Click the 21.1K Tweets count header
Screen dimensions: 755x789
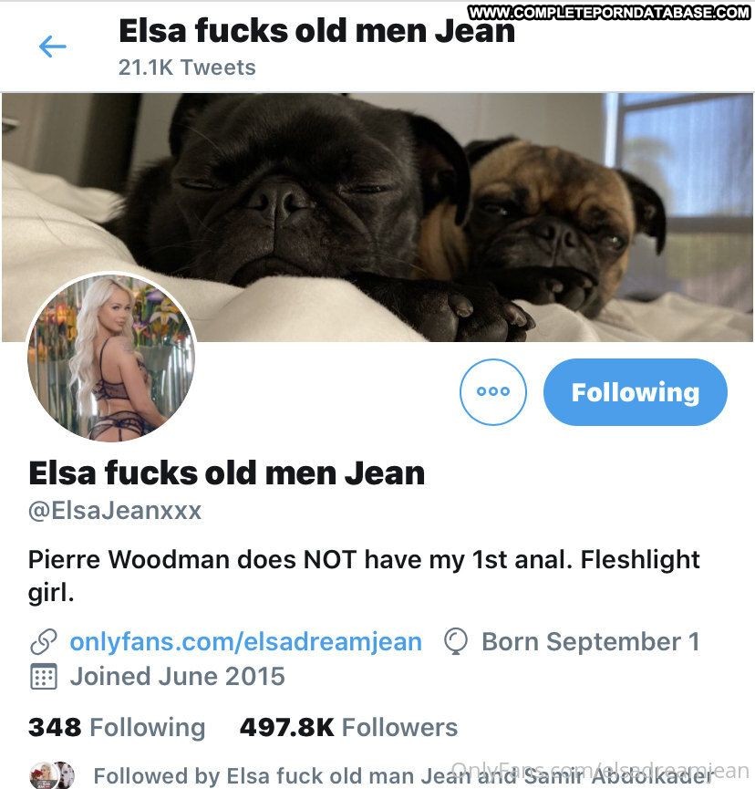(x=187, y=67)
